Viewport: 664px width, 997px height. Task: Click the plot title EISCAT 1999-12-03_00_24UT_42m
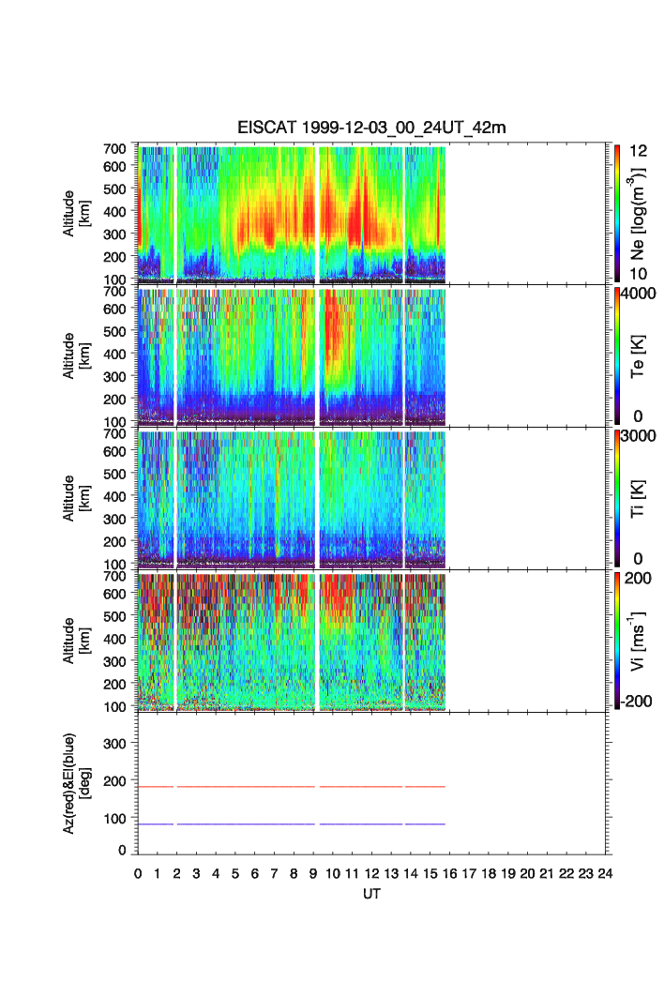(x=371, y=128)
